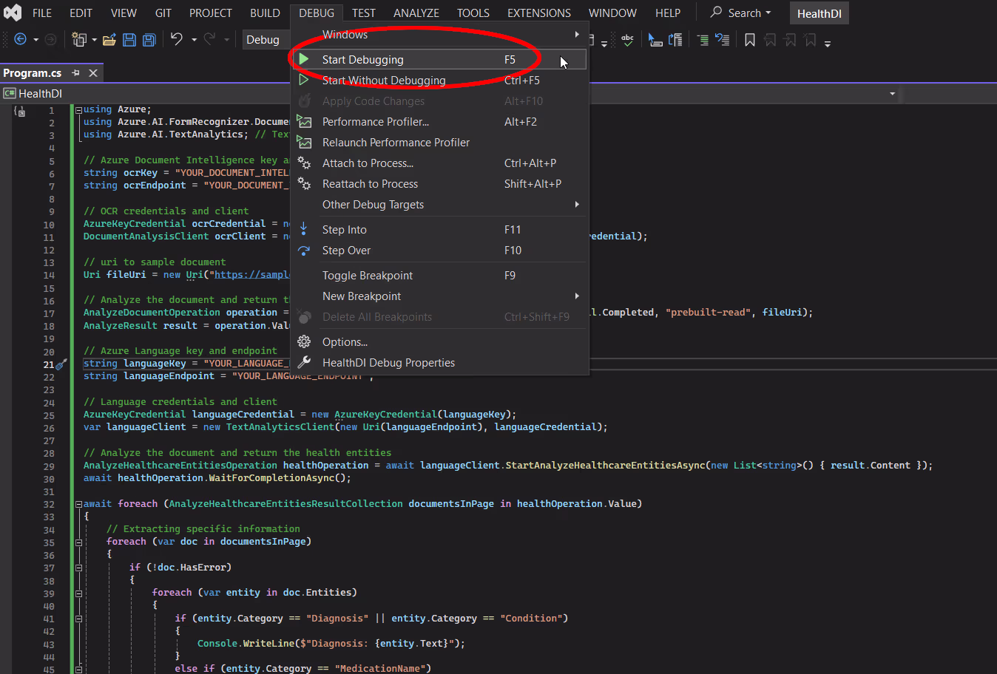
Task: Collapse the if Diagnosis block on line 41
Action: [78, 619]
